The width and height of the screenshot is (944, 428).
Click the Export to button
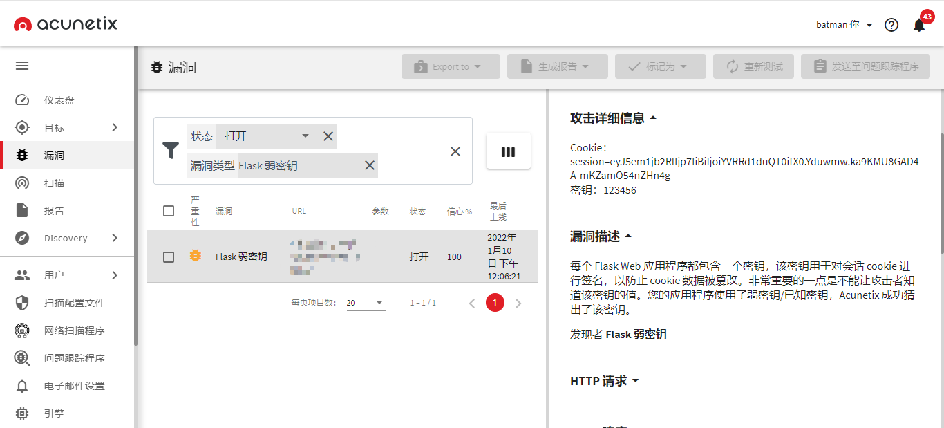coord(451,66)
